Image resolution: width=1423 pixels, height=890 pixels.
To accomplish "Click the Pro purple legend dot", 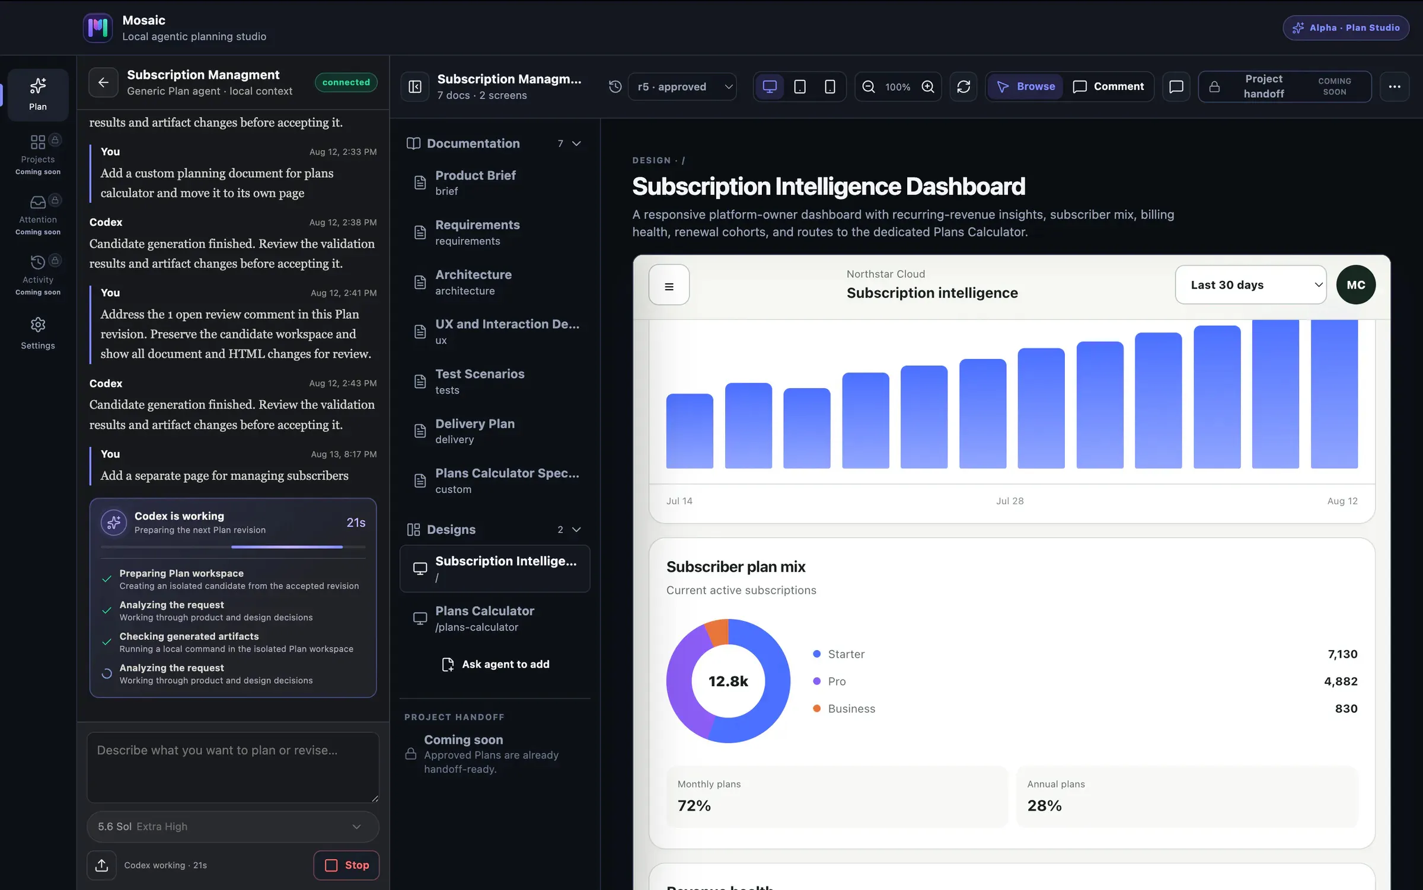I will pyautogui.click(x=816, y=681).
